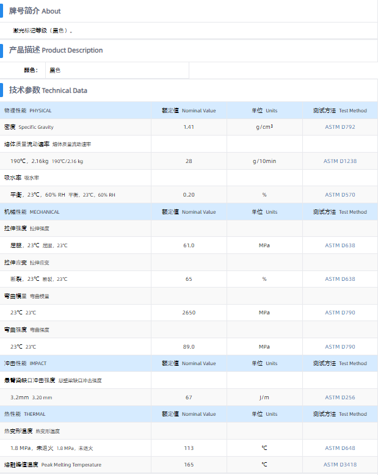The height and width of the screenshot is (475, 378).
Task: Open the ASTM D1238 test method link
Action: (340, 161)
